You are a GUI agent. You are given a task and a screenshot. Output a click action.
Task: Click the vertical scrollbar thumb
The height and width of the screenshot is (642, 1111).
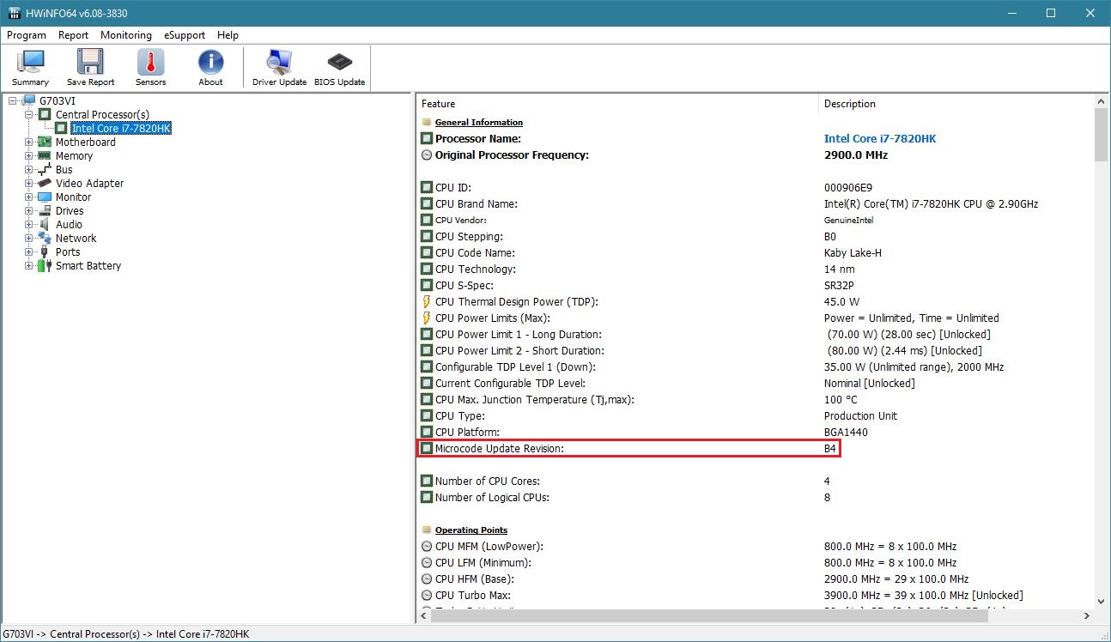point(1102,136)
